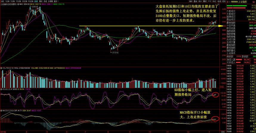
Task: Select the 画线 drawing tool
Action: pos(205,1)
